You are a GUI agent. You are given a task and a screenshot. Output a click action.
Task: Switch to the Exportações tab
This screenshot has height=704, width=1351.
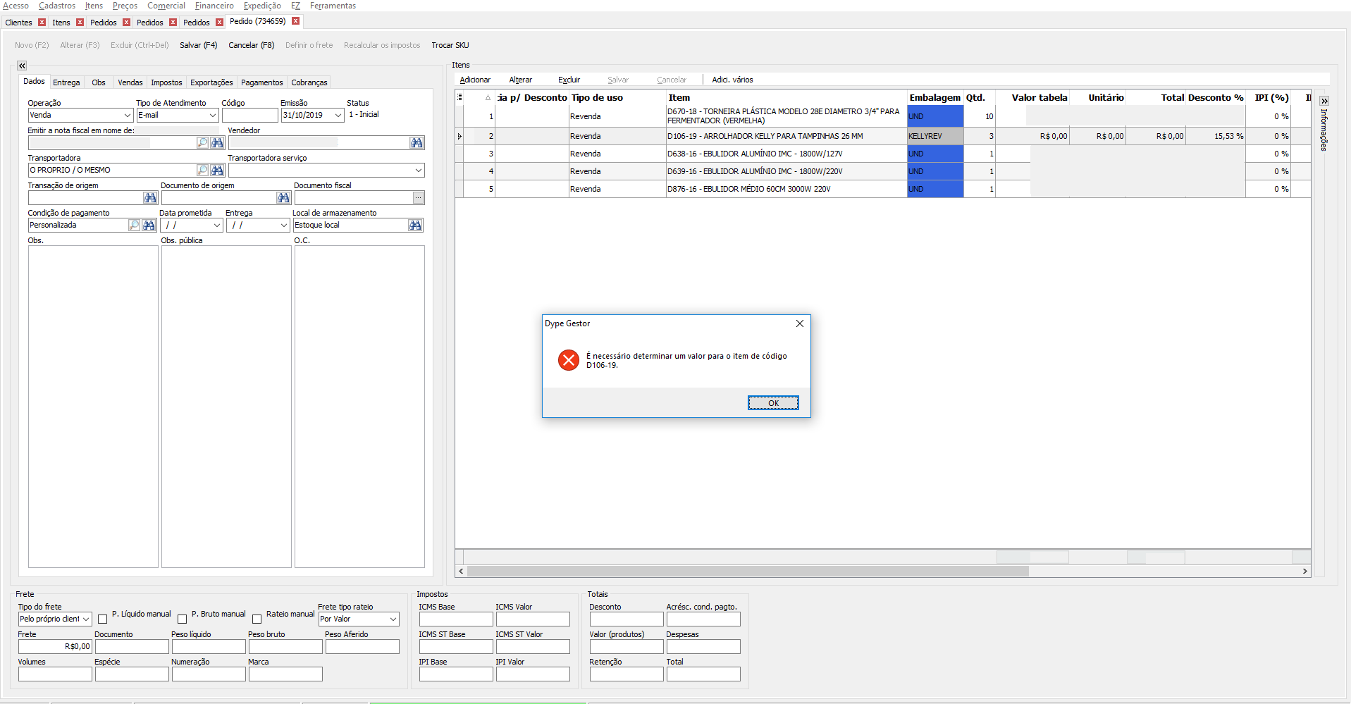[x=211, y=82]
